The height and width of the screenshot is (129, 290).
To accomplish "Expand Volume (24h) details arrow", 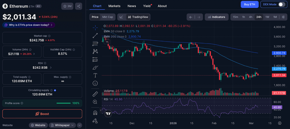I will point(34,54).
